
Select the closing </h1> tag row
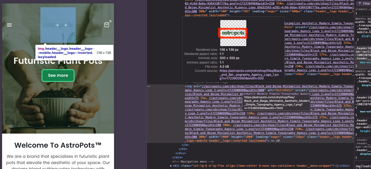pos(183,149)
